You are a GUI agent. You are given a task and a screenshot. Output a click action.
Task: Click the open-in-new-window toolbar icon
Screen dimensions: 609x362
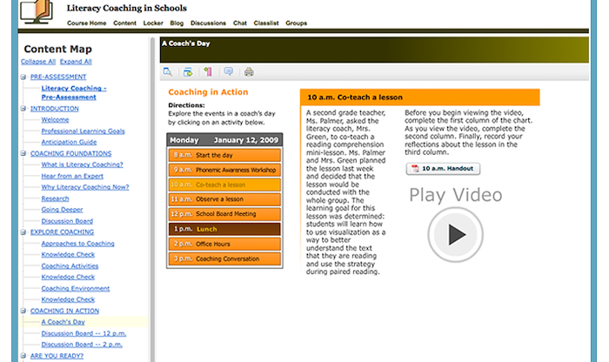[x=188, y=72]
